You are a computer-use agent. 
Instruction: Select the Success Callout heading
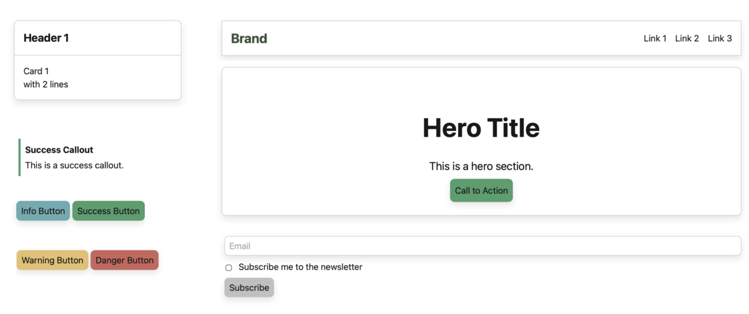59,150
